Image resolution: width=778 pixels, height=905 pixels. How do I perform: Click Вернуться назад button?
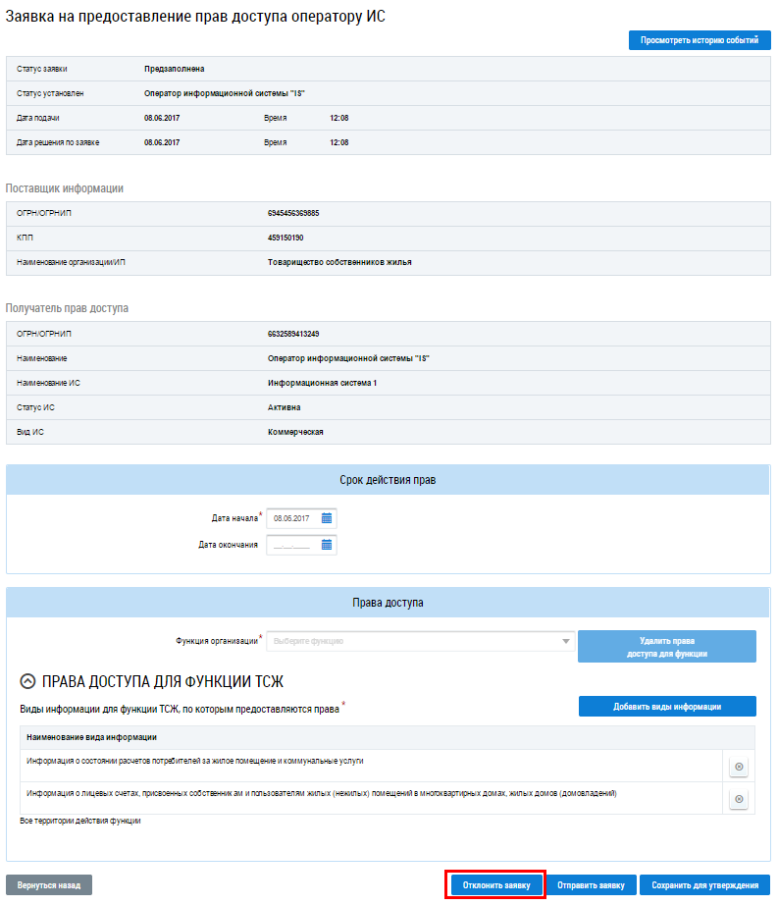49,885
